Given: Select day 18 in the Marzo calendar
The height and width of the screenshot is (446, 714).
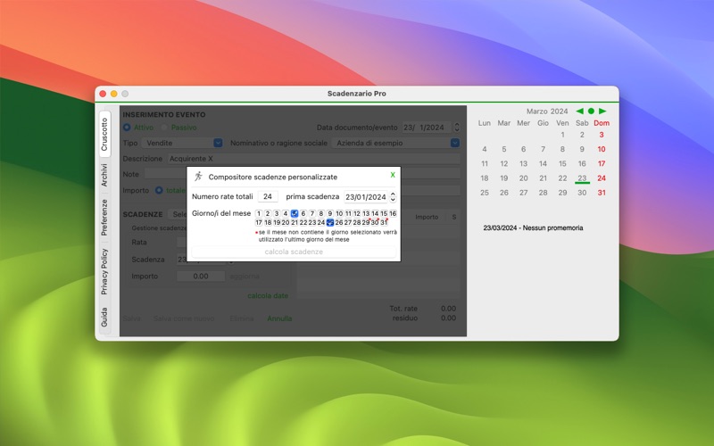Looking at the screenshot, I should [x=485, y=178].
